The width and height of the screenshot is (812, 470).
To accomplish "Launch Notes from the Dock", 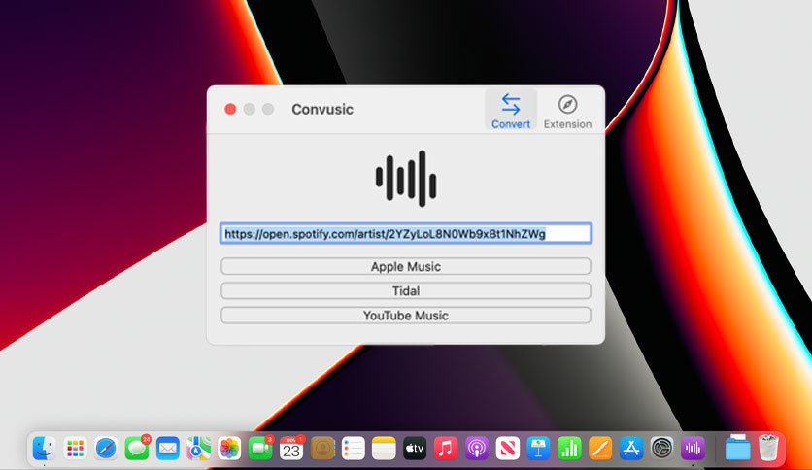I will pos(384,448).
